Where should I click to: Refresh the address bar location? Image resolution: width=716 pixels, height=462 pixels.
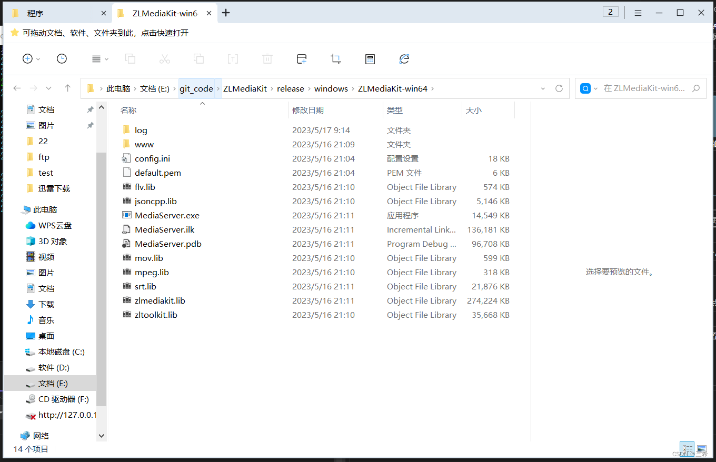pos(559,88)
